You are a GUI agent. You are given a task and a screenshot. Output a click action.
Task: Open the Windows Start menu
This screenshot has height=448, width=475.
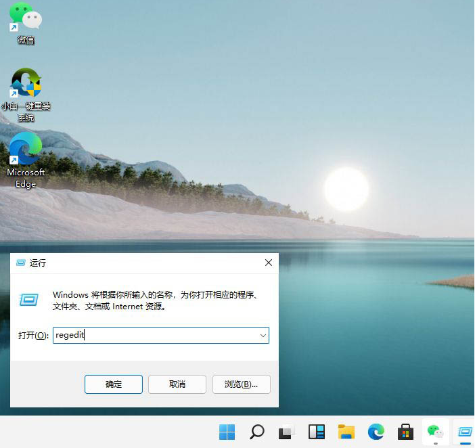click(227, 431)
